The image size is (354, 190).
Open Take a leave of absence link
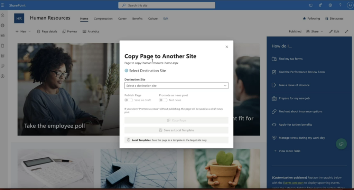point(294,85)
